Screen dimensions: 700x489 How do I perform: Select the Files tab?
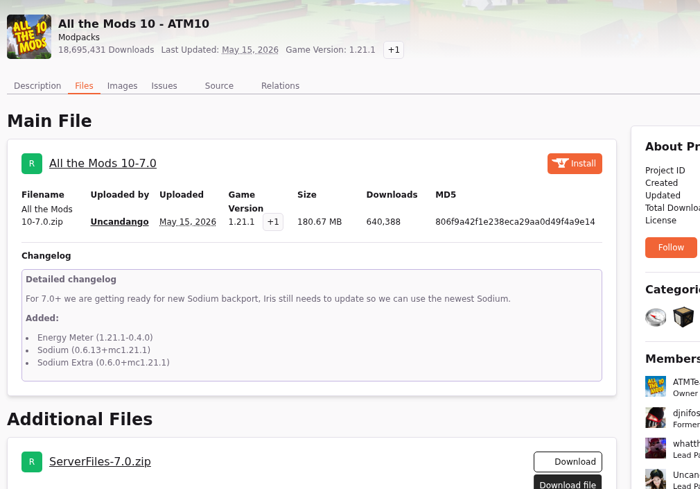click(x=84, y=86)
